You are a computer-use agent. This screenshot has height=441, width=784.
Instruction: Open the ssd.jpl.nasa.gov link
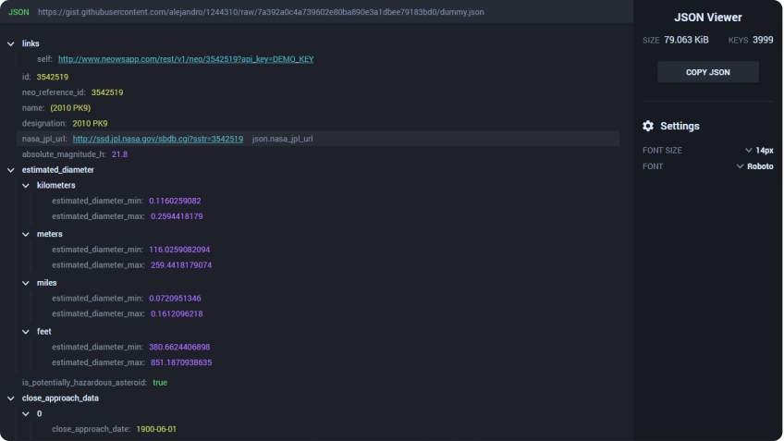click(x=158, y=139)
